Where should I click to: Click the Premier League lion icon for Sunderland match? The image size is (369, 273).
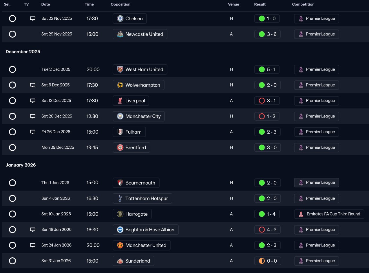(301, 261)
